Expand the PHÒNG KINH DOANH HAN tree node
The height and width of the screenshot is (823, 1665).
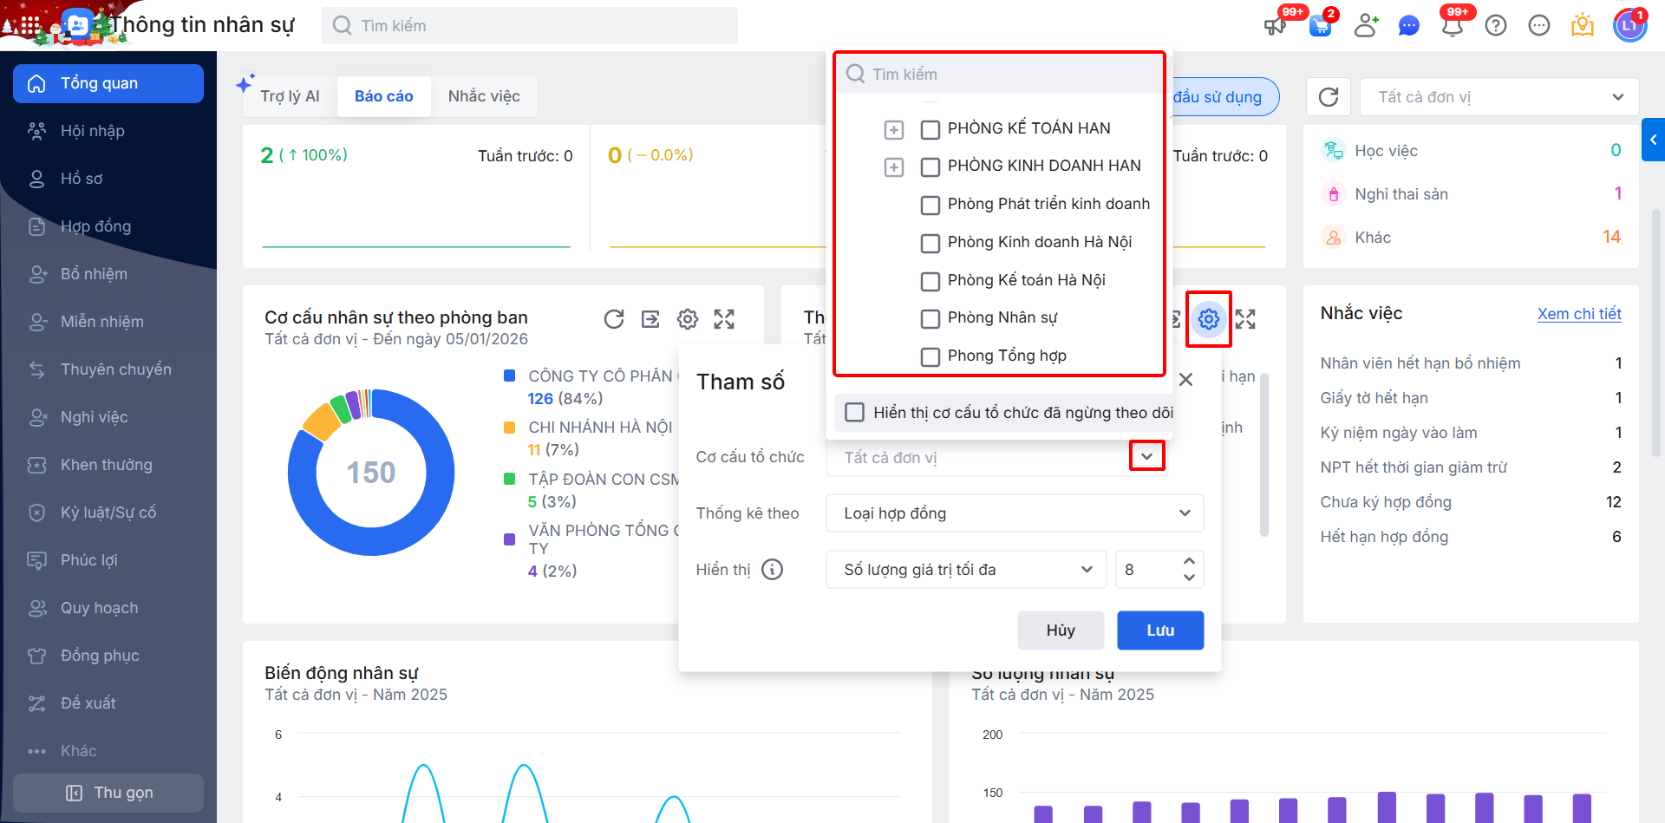click(x=894, y=167)
